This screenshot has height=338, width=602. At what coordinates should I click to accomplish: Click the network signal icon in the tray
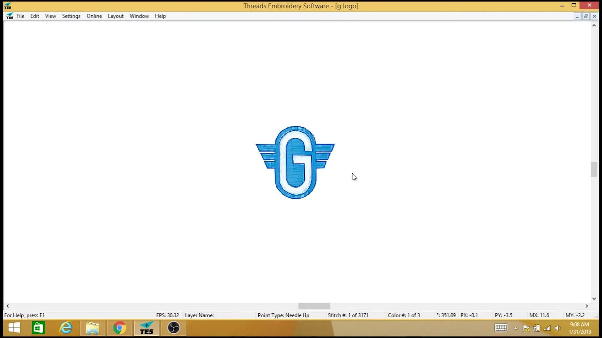547,328
